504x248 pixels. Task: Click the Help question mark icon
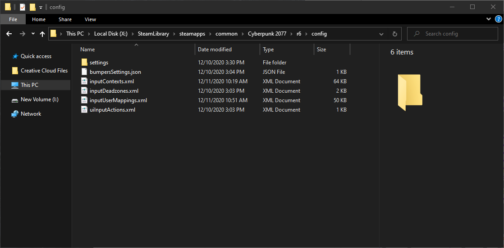[x=497, y=19]
